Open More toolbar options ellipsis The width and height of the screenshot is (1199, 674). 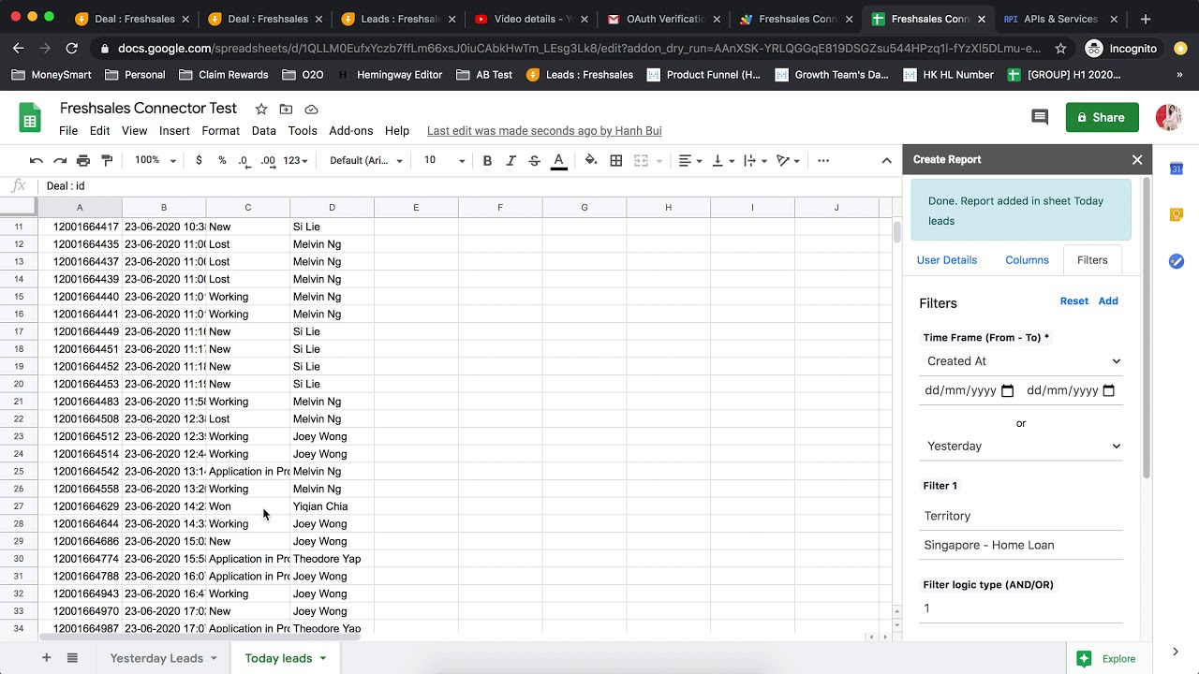[823, 161]
